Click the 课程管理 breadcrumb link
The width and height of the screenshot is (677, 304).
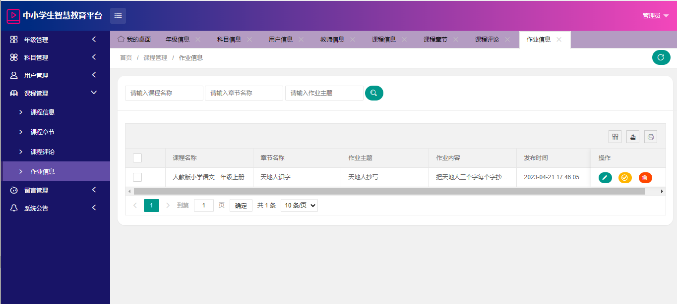click(x=155, y=58)
